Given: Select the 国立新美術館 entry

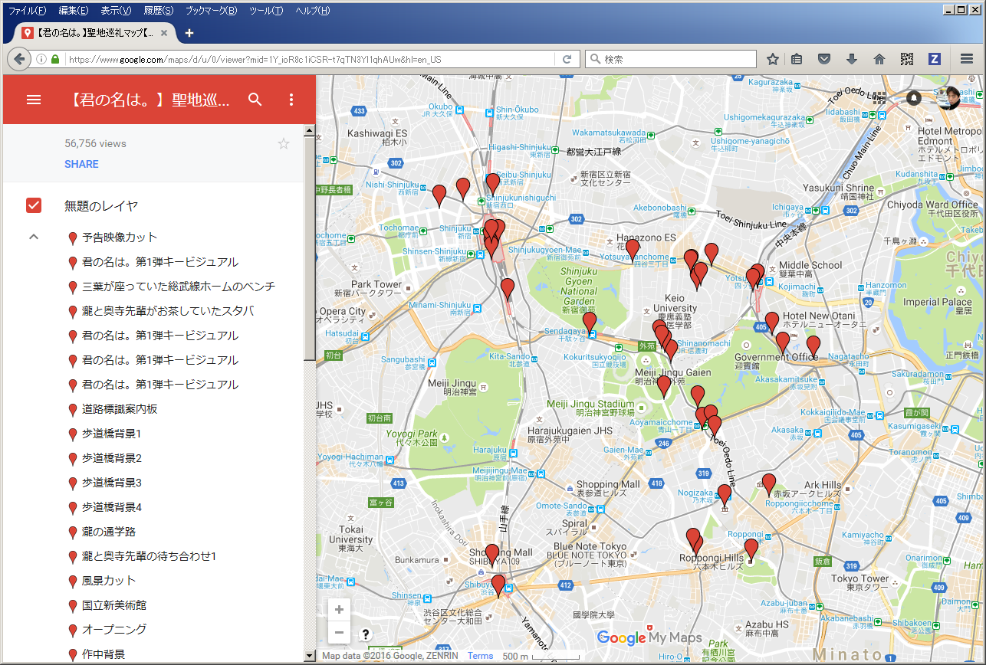Looking at the screenshot, I should [114, 605].
